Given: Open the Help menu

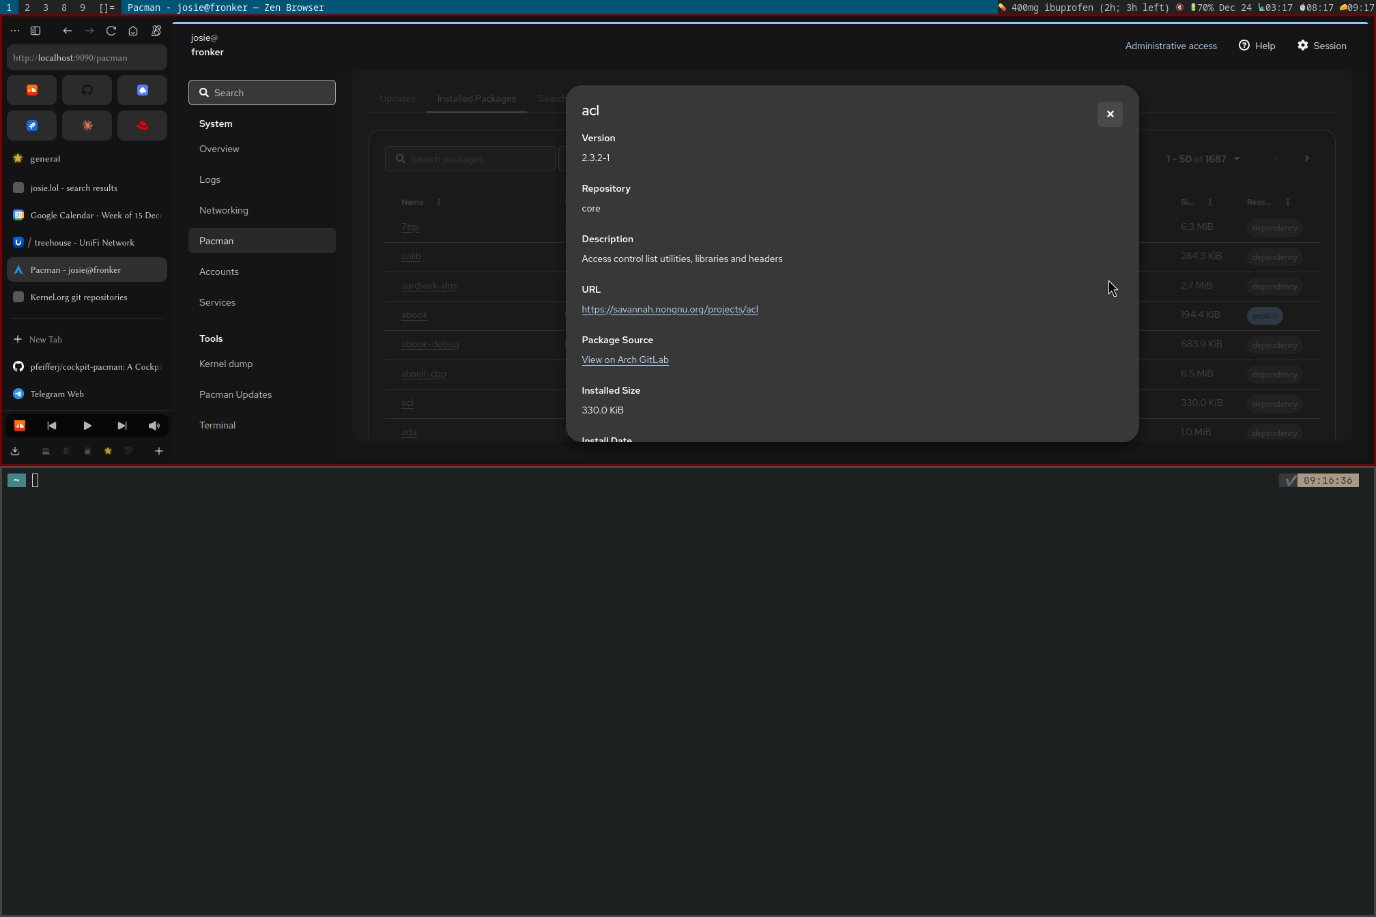Looking at the screenshot, I should [1257, 46].
